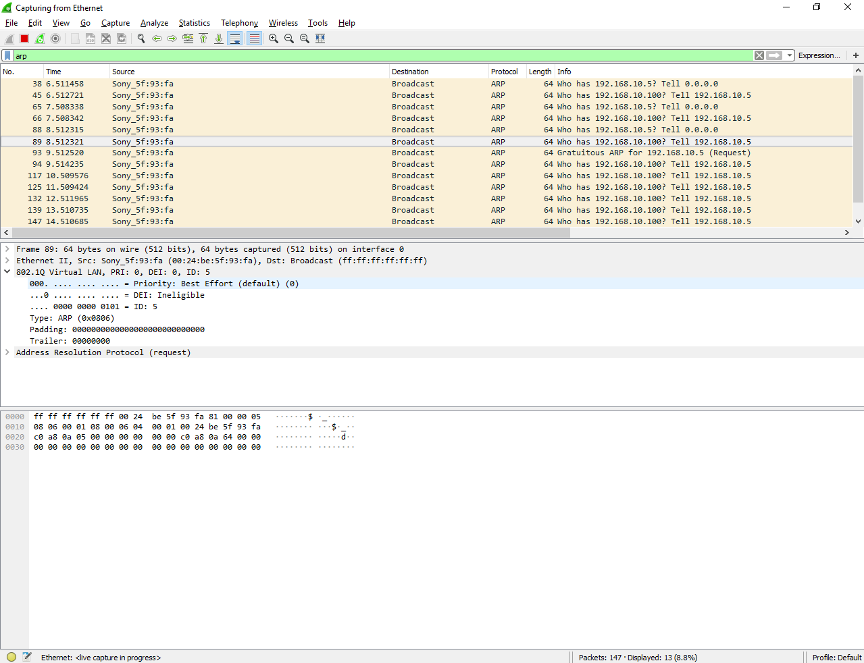Screen dimensions: 864x663
Task: Open capture options gear icon
Action: 55,38
